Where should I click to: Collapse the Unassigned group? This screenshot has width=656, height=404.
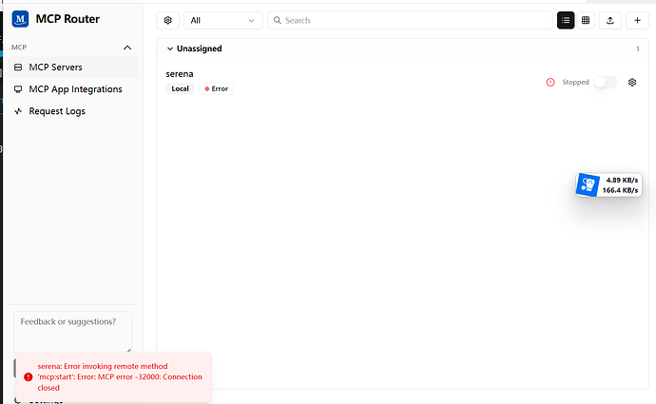pos(170,48)
